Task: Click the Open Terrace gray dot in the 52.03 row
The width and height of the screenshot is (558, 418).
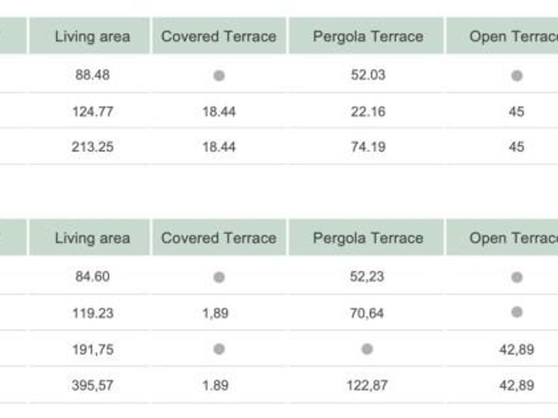Action: click(517, 76)
